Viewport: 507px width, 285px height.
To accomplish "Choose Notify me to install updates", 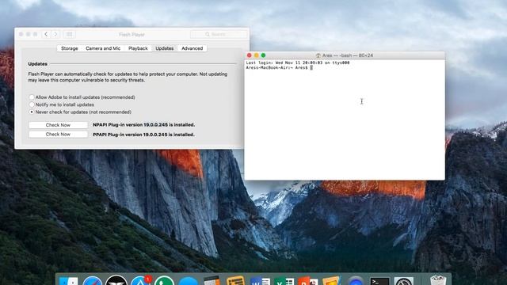I will point(62,104).
